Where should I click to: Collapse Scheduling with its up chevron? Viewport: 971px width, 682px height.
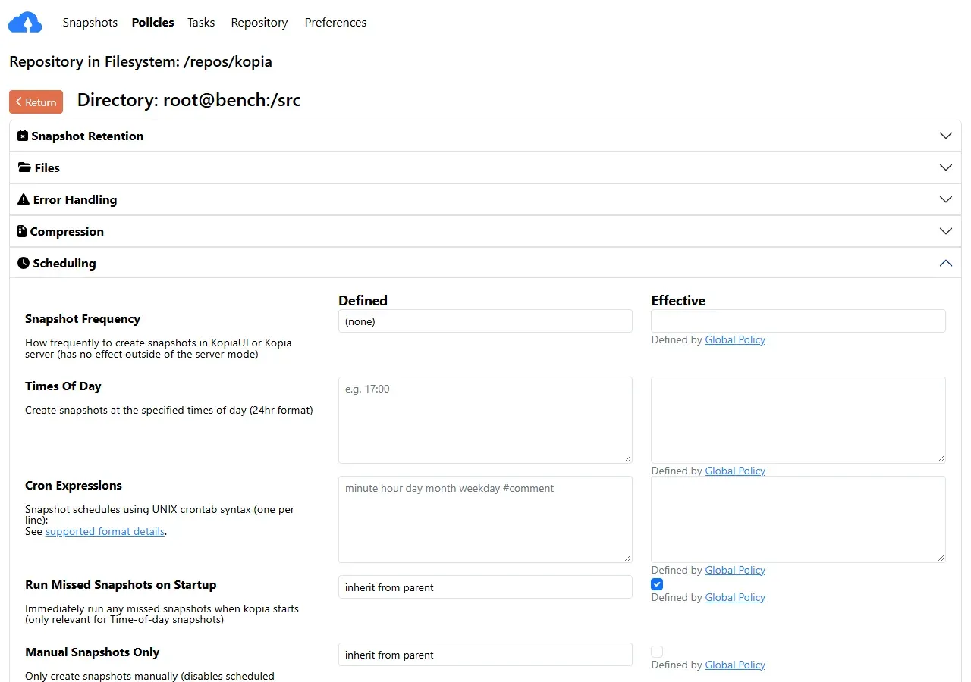[945, 263]
